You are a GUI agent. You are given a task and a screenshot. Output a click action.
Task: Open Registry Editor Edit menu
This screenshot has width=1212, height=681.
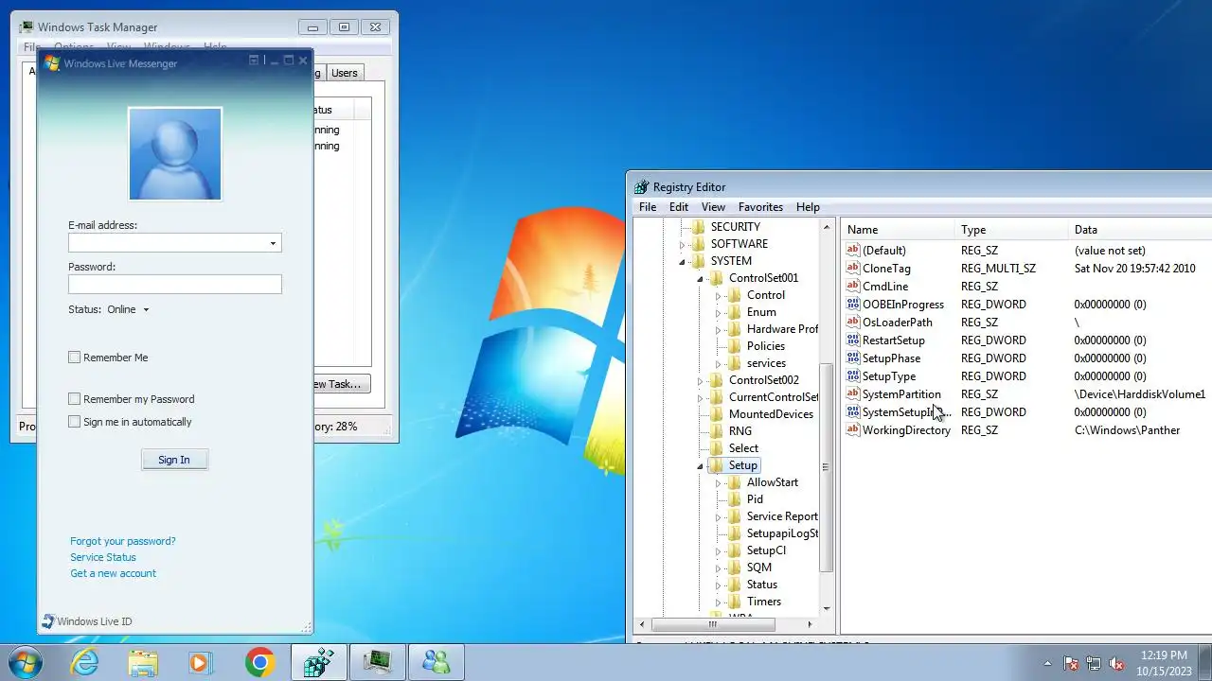click(679, 207)
